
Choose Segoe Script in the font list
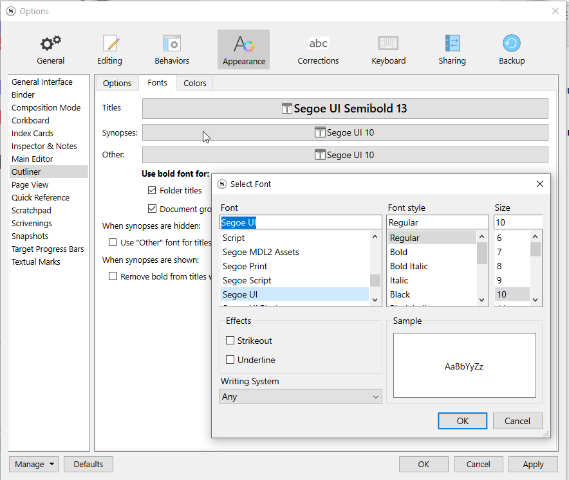(x=295, y=280)
